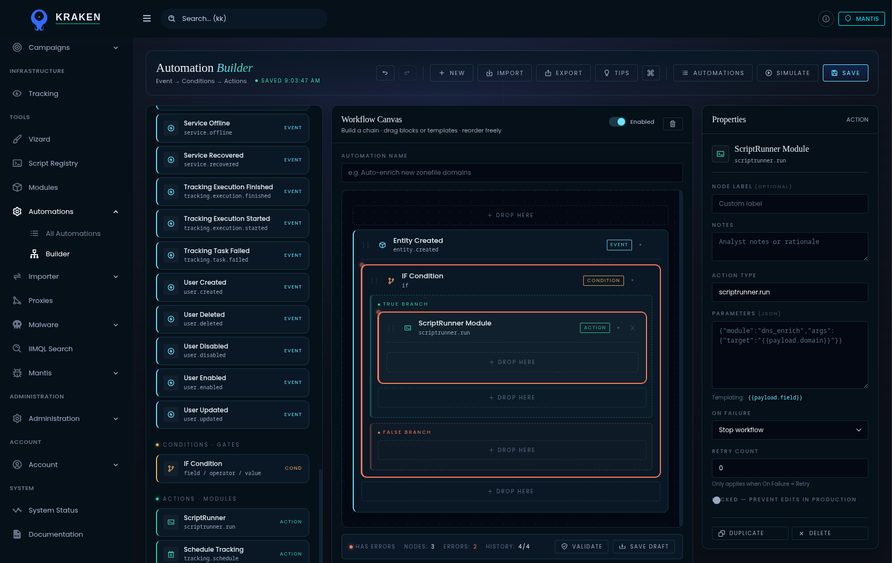The image size is (892, 563).
Task: Select the Tracking Task Failed event block
Action: [x=233, y=255]
